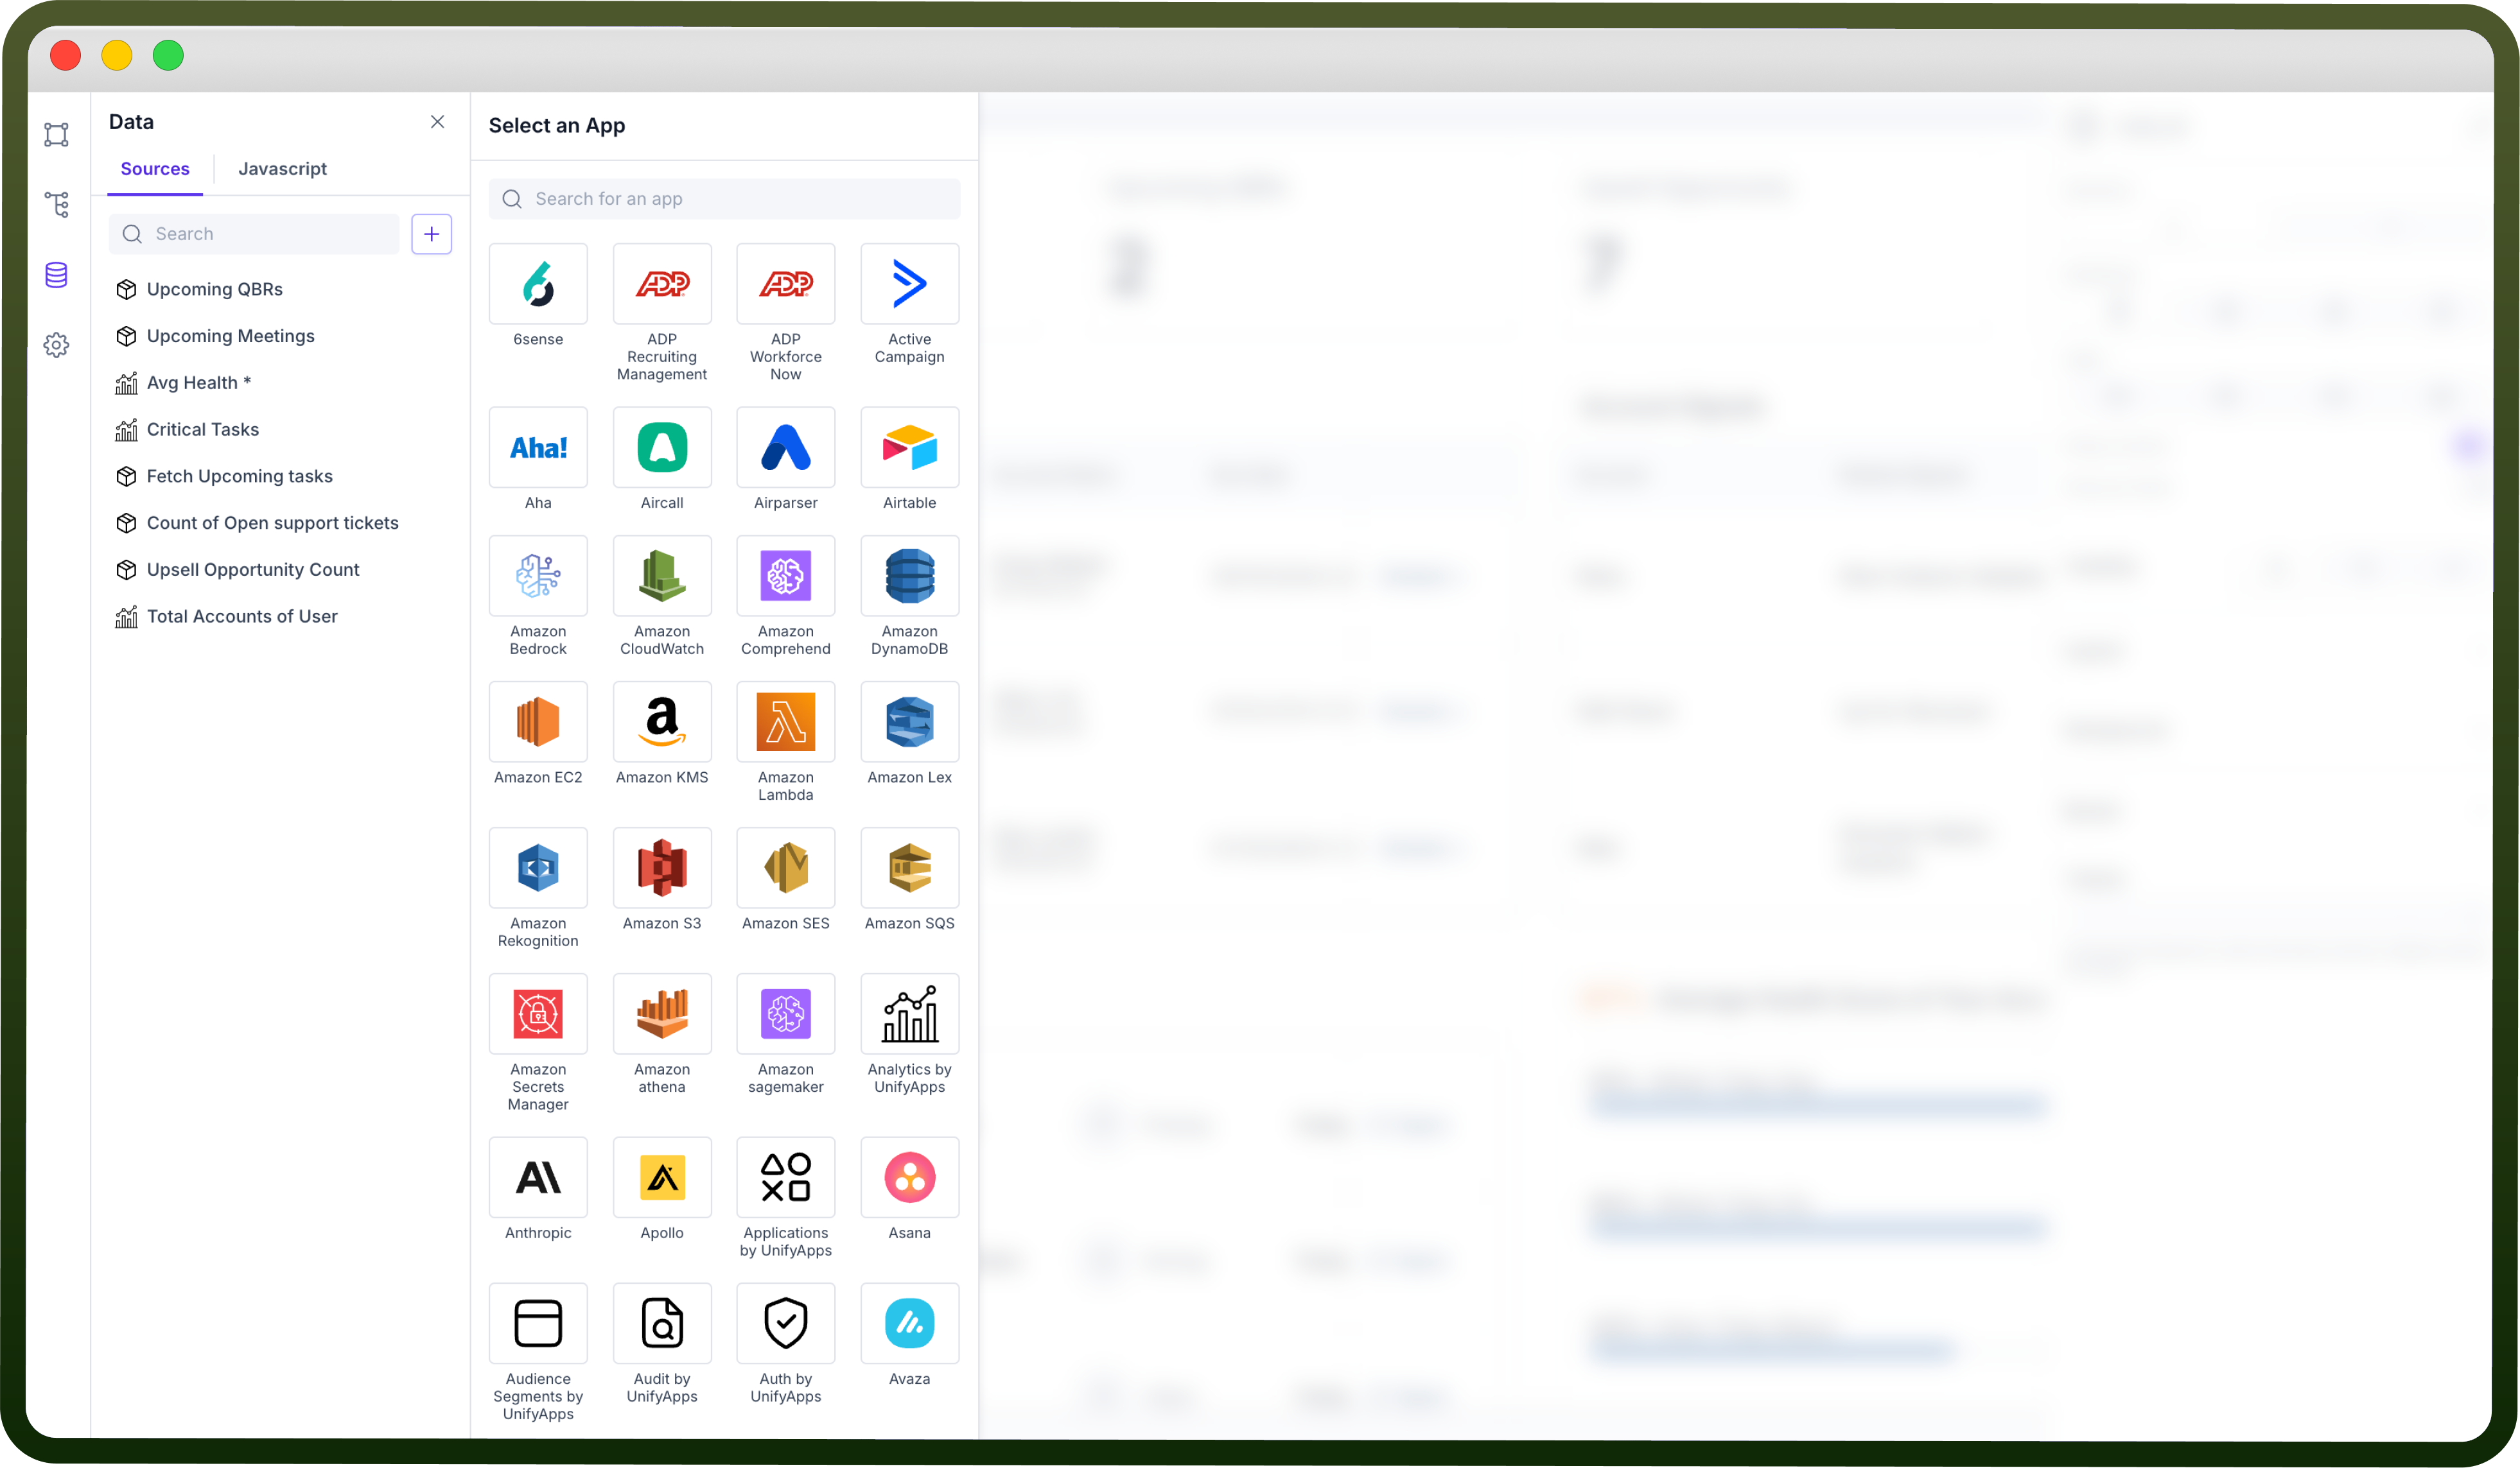This screenshot has width=2520, height=1468.
Task: Open Upsell Opportunity Count source
Action: pos(237,569)
